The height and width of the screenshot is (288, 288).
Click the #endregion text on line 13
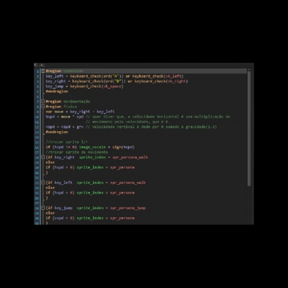click(x=57, y=132)
